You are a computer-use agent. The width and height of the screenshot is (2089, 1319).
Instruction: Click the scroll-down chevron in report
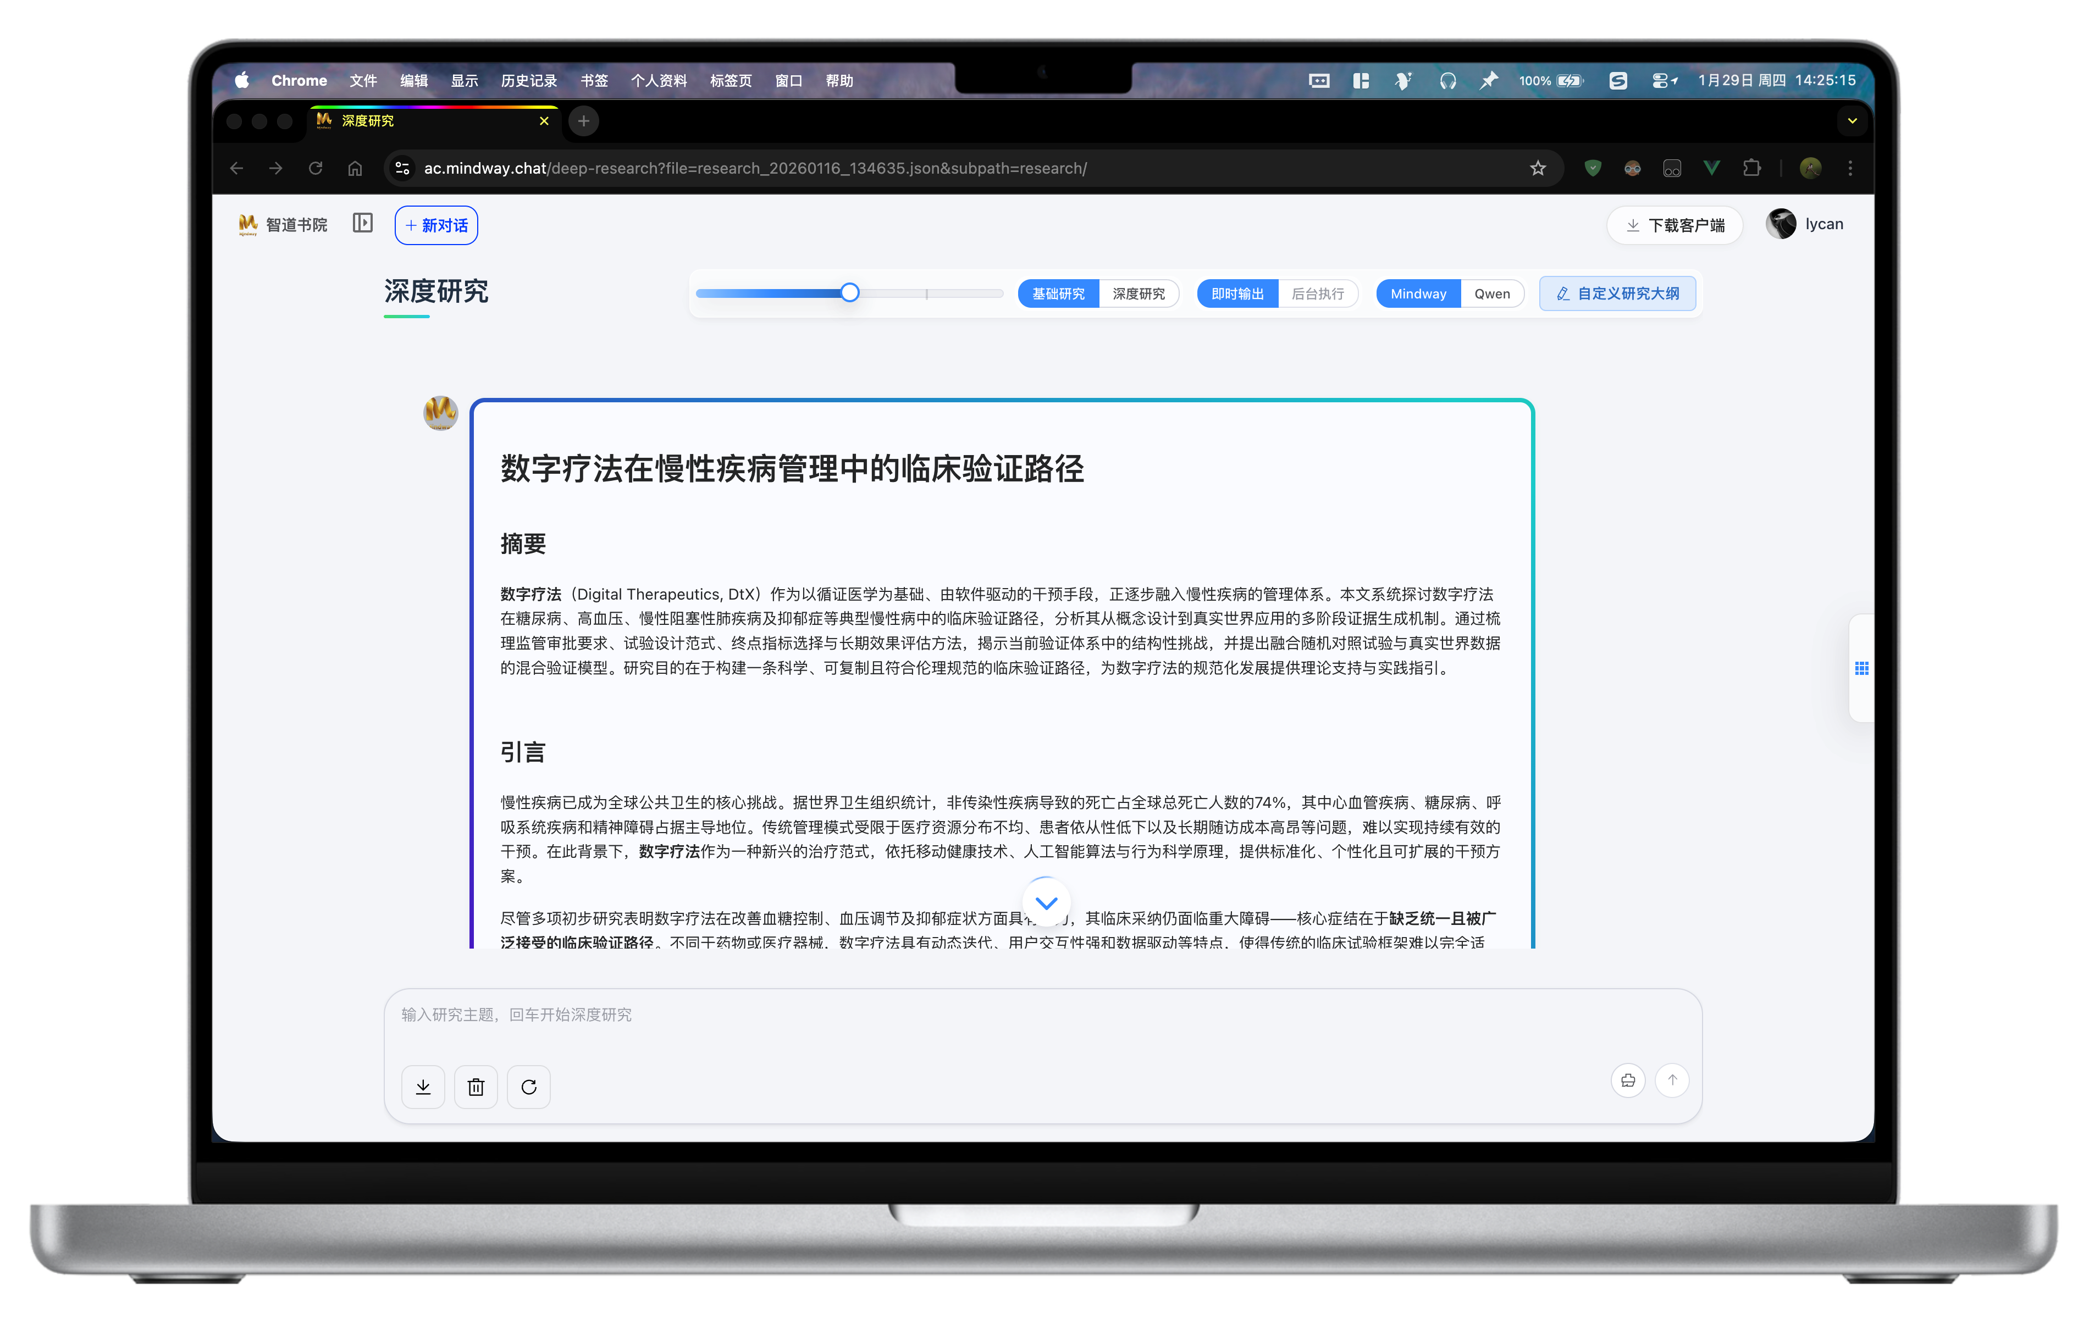pyautogui.click(x=1046, y=903)
